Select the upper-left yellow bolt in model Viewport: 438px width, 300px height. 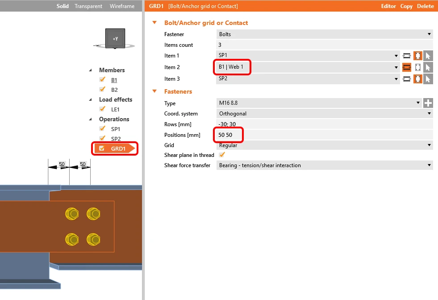(x=72, y=214)
